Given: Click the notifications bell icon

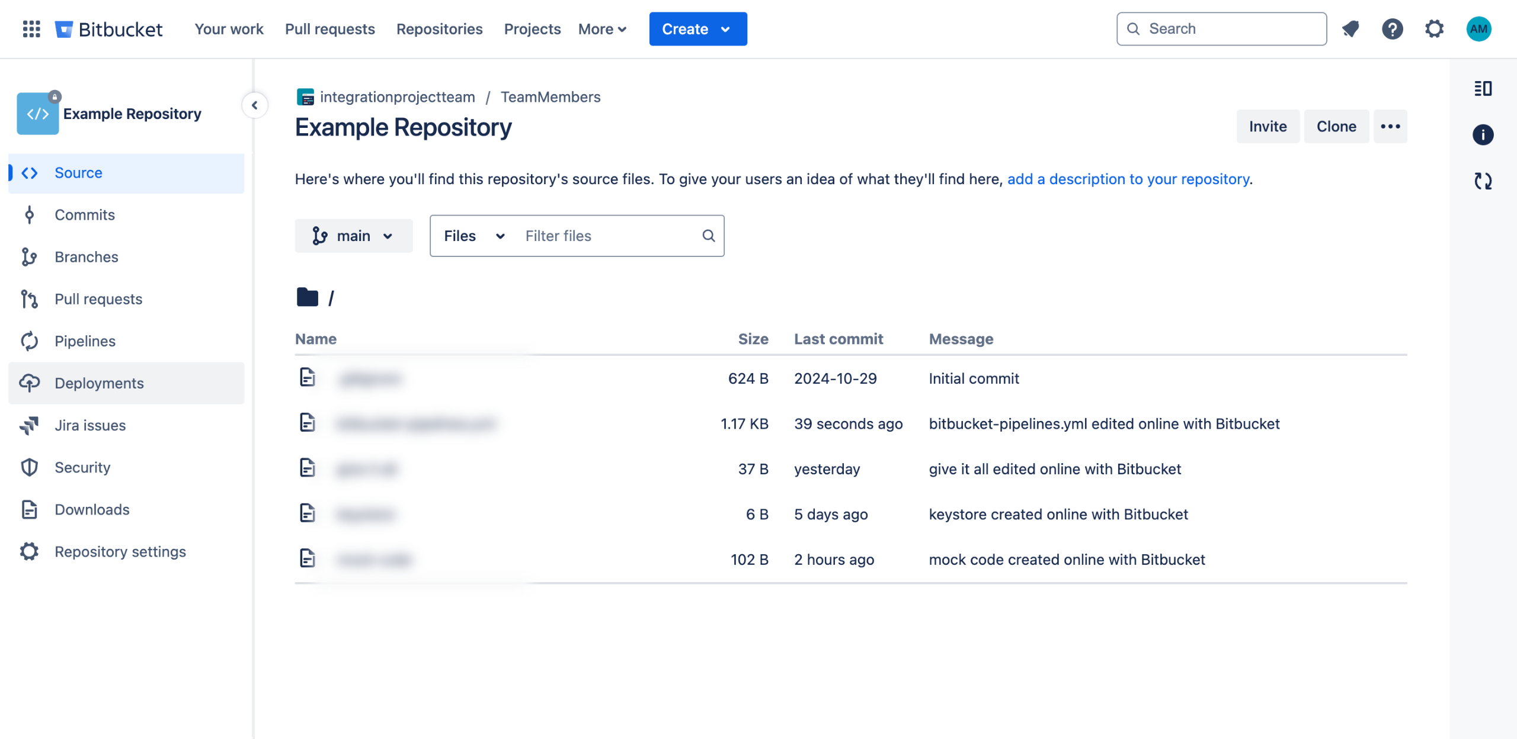Looking at the screenshot, I should pyautogui.click(x=1350, y=28).
